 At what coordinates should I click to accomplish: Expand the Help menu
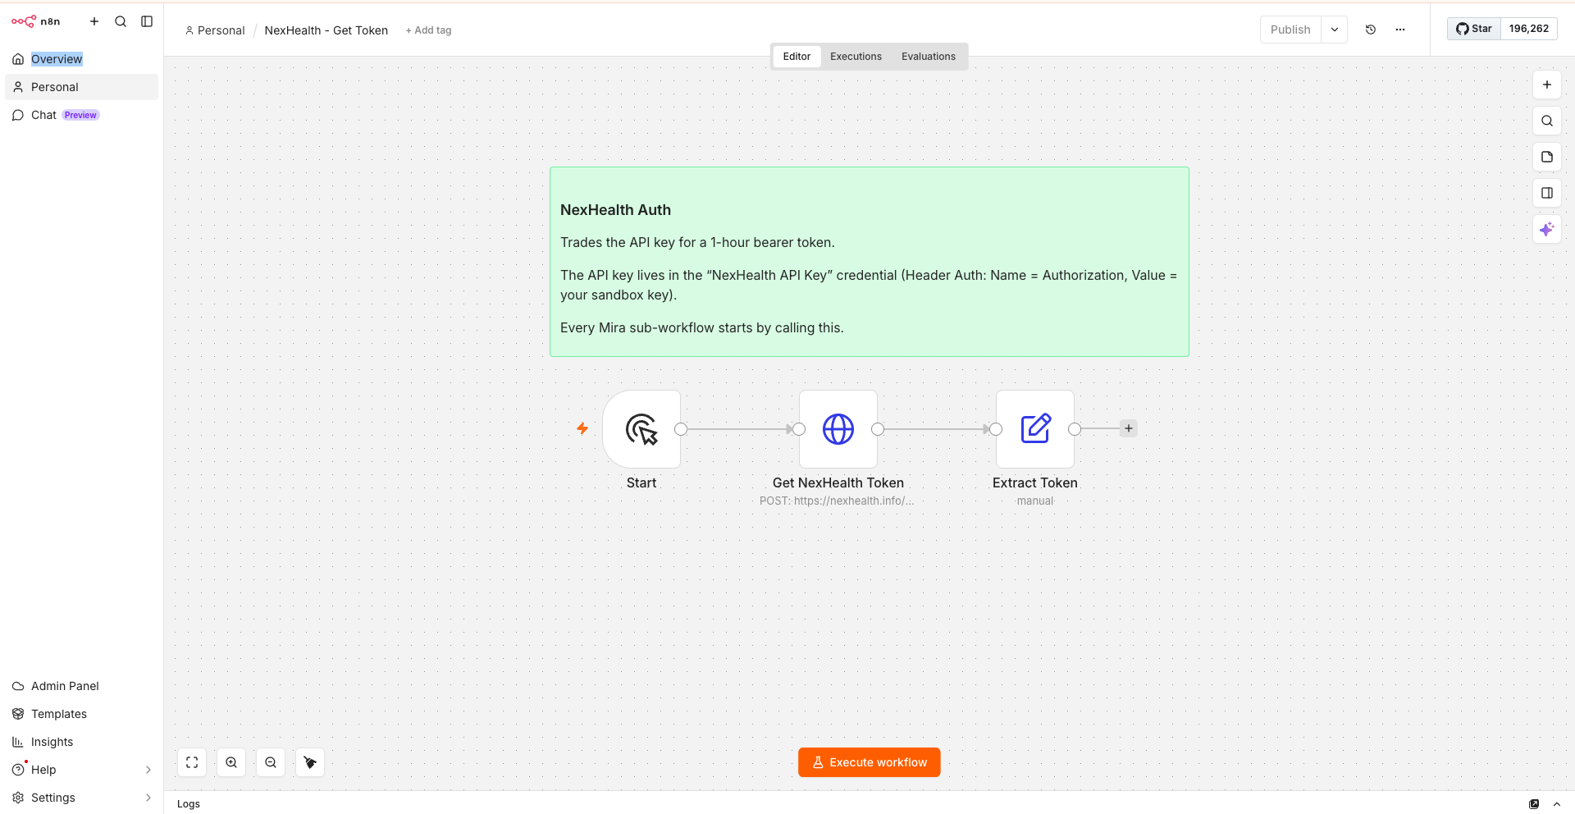pos(81,770)
